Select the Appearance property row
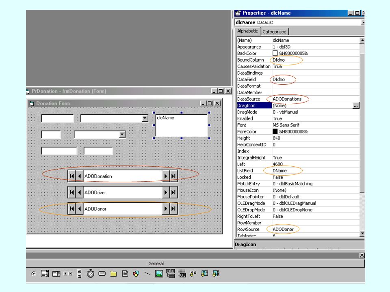This screenshot has height=292, width=390. tap(298, 47)
